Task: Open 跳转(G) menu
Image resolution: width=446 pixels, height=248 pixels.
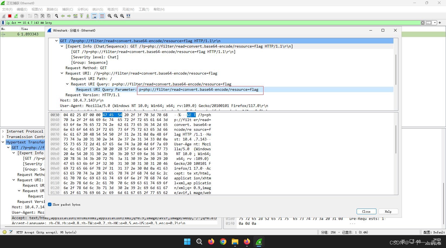Action: (x=52, y=9)
